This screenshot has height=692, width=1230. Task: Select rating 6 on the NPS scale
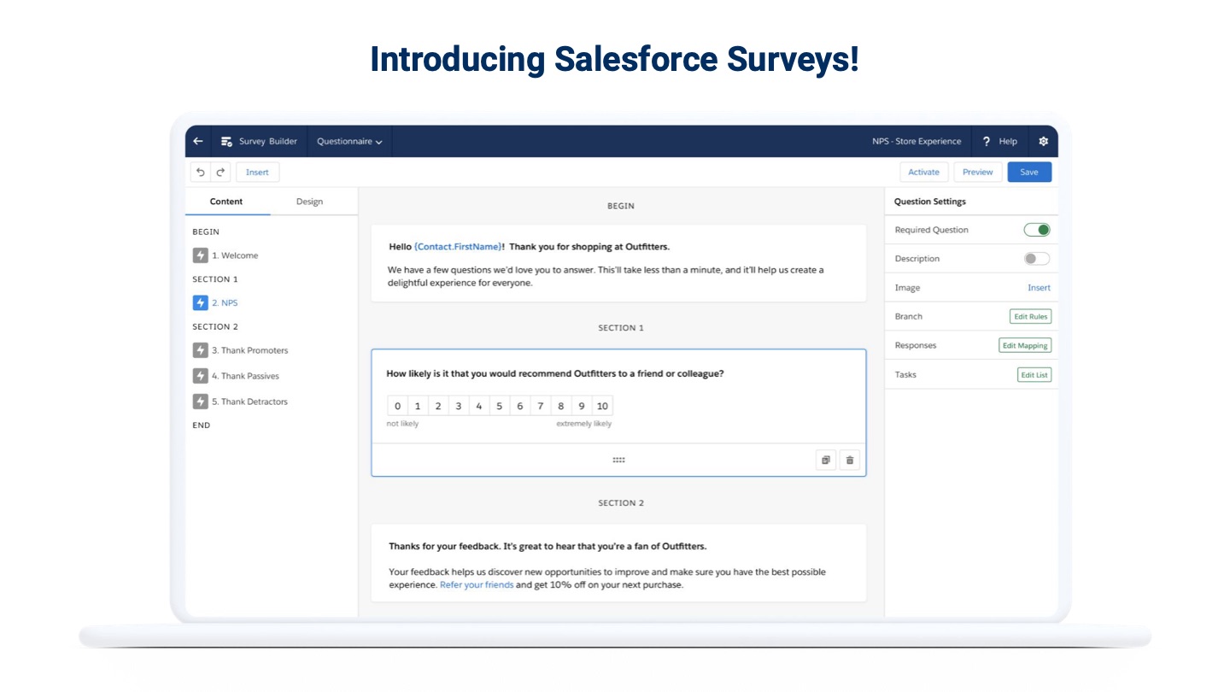pos(519,406)
